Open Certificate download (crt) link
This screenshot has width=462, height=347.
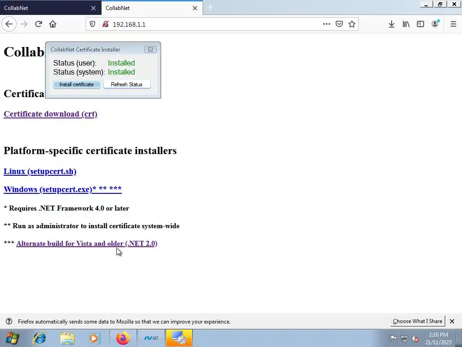[51, 114]
